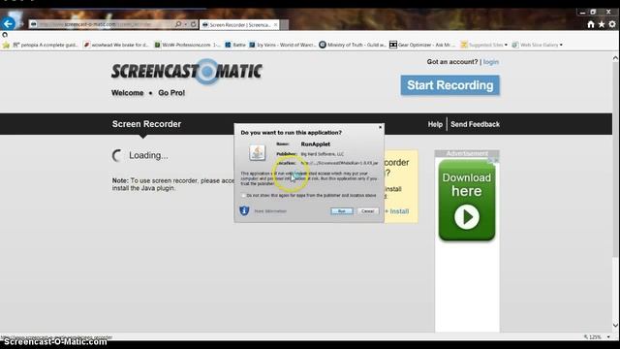Open the Ministry of Truth bookmark
620x349 pixels.
click(x=353, y=45)
